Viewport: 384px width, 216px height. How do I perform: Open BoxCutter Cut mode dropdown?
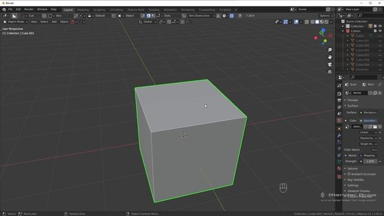[x=29, y=16]
